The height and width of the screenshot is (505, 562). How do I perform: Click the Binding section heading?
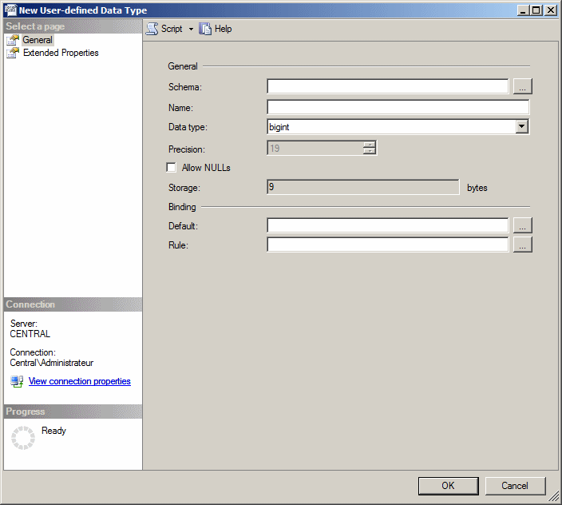(x=182, y=207)
